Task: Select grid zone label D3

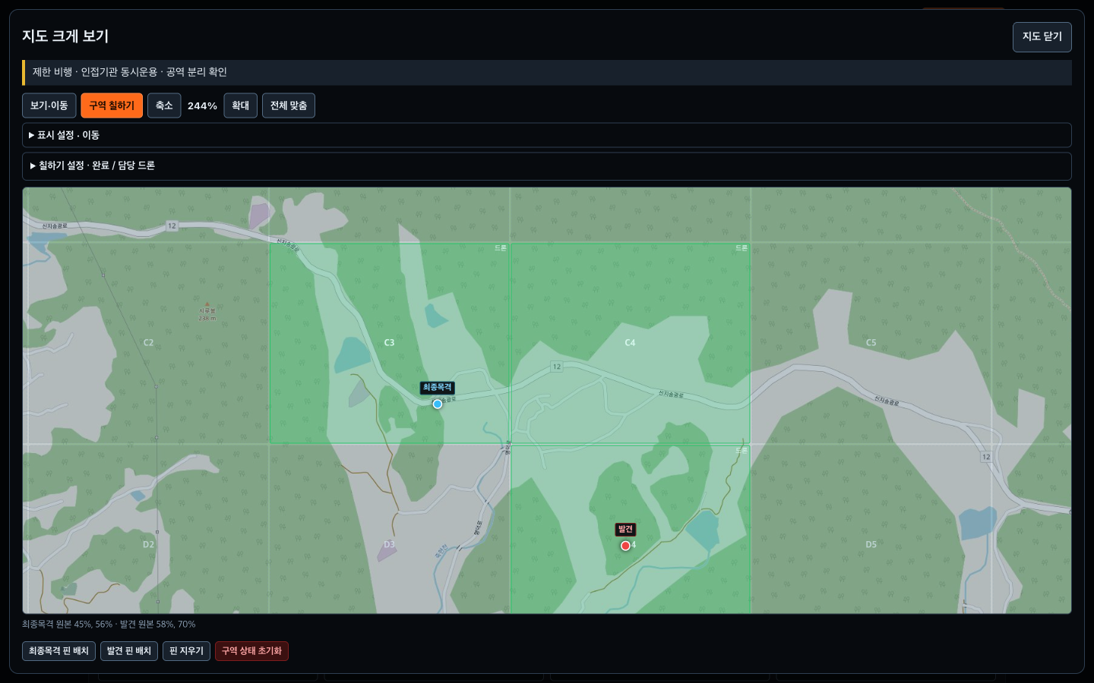Action: (x=389, y=545)
